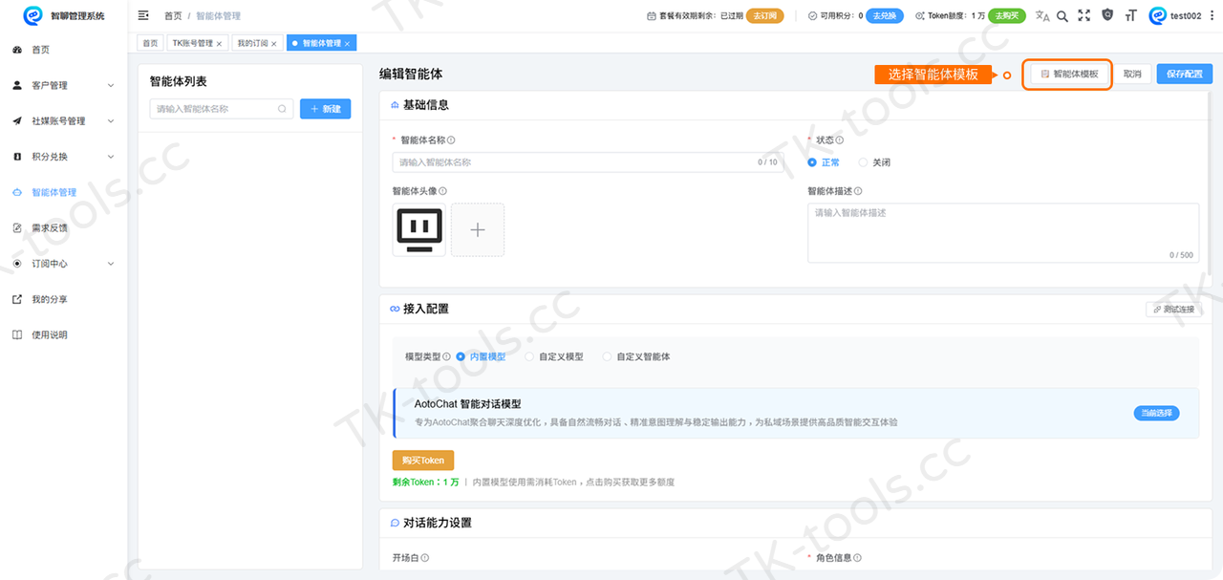
Task: Toggle fullscreen mode icon
Action: click(1084, 15)
